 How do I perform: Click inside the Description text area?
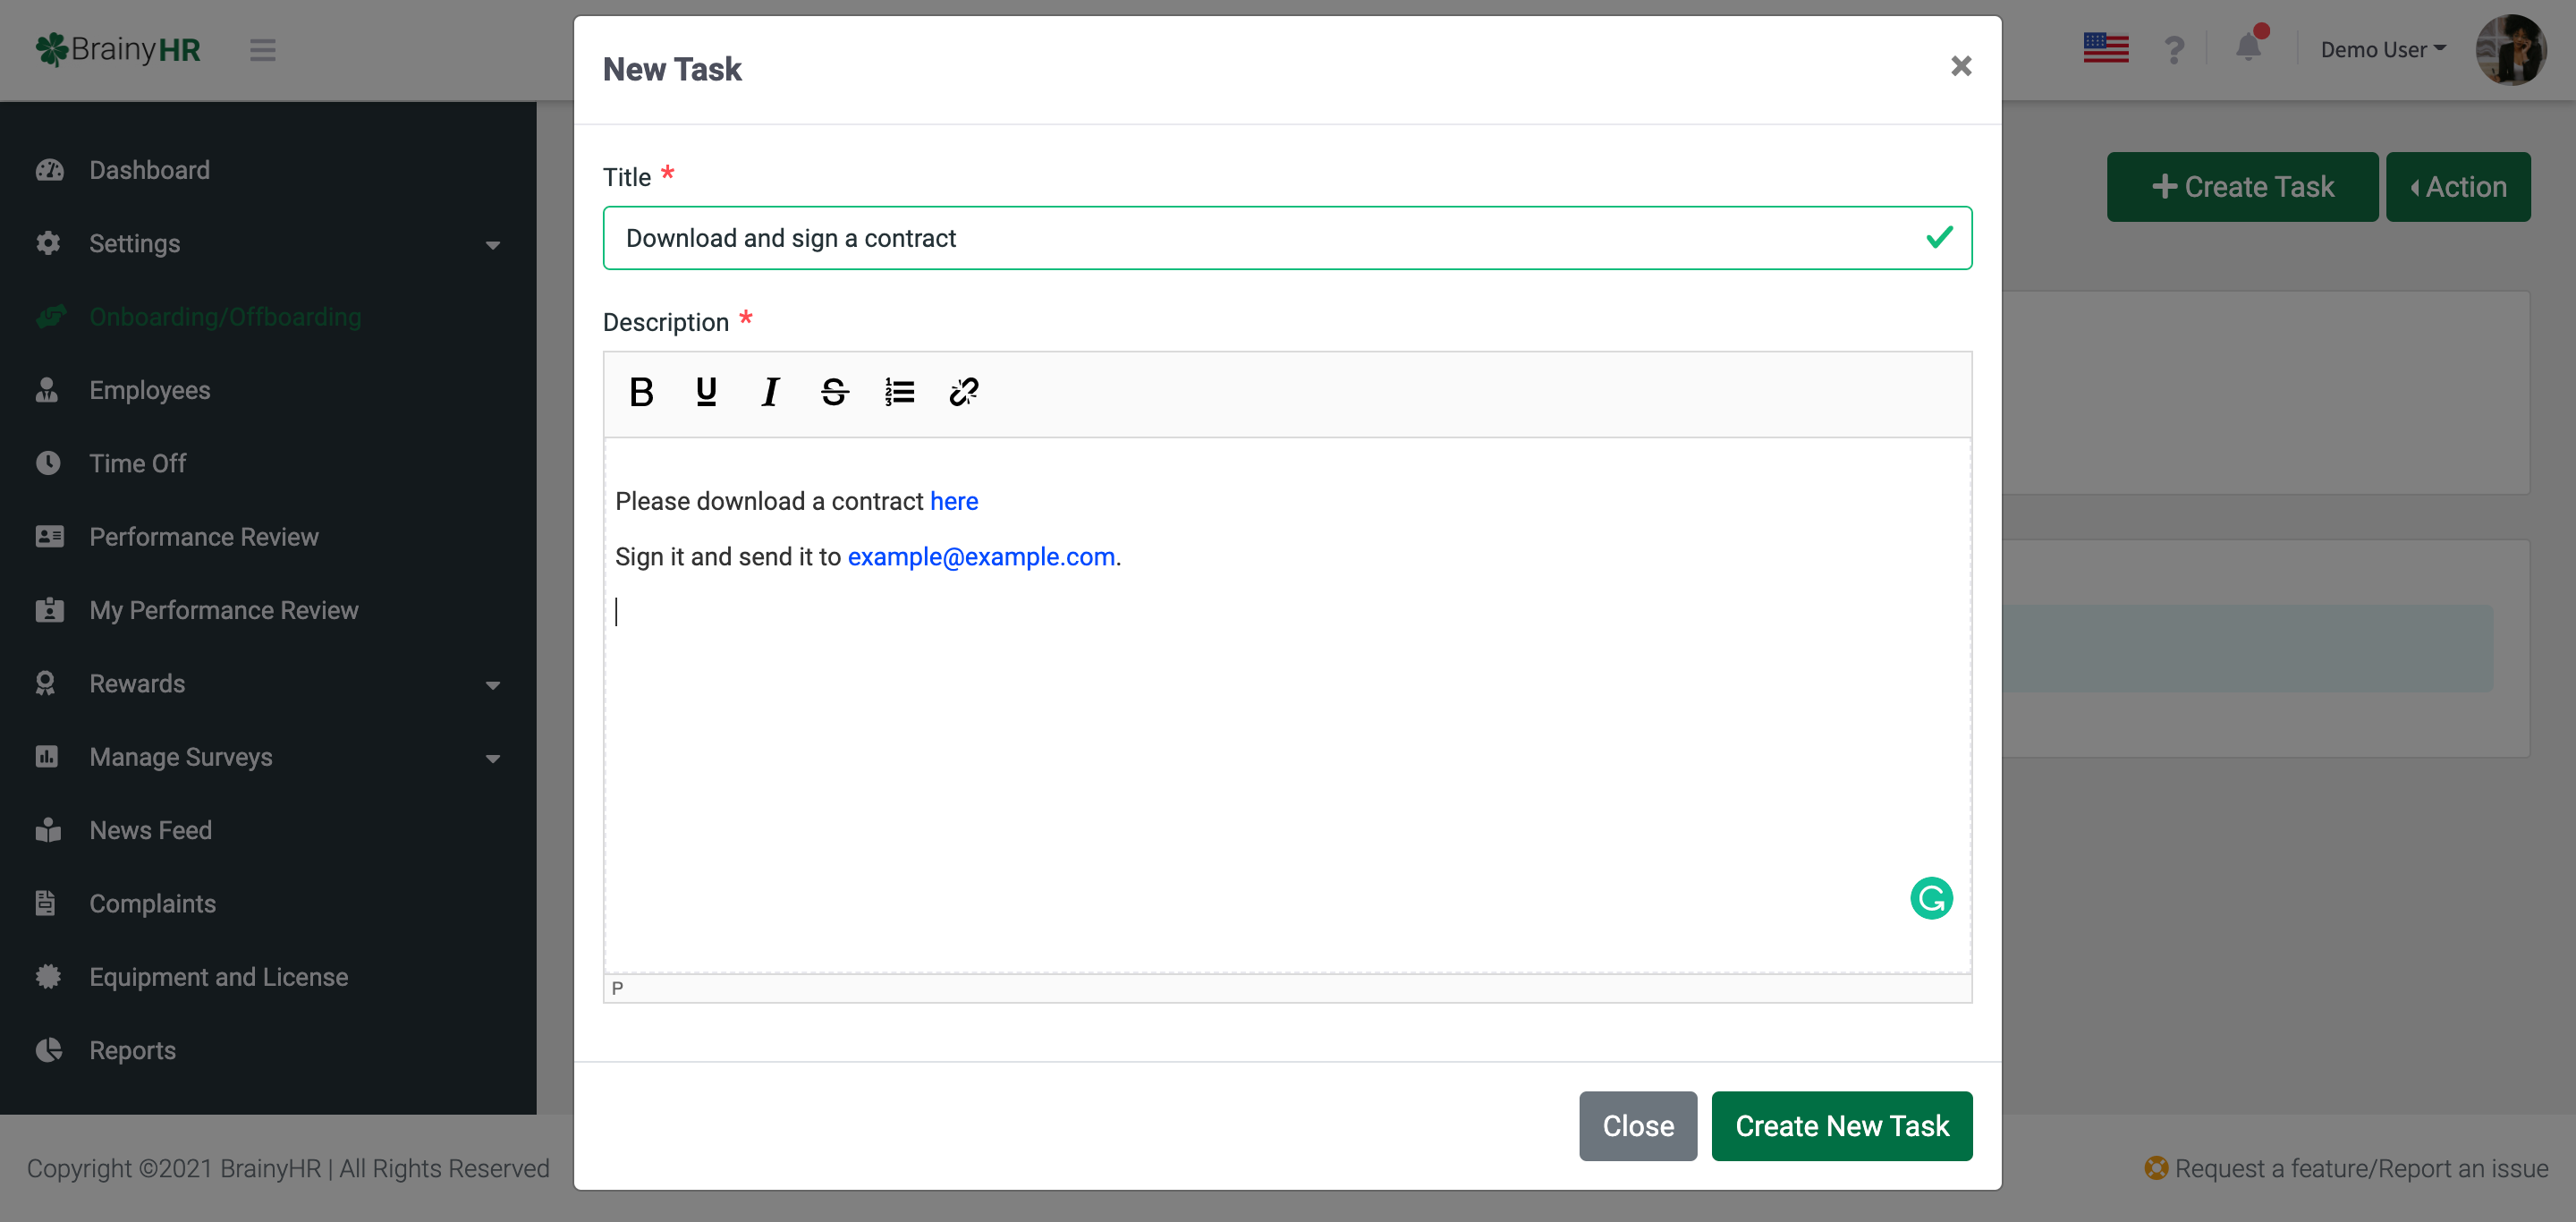point(1287,705)
